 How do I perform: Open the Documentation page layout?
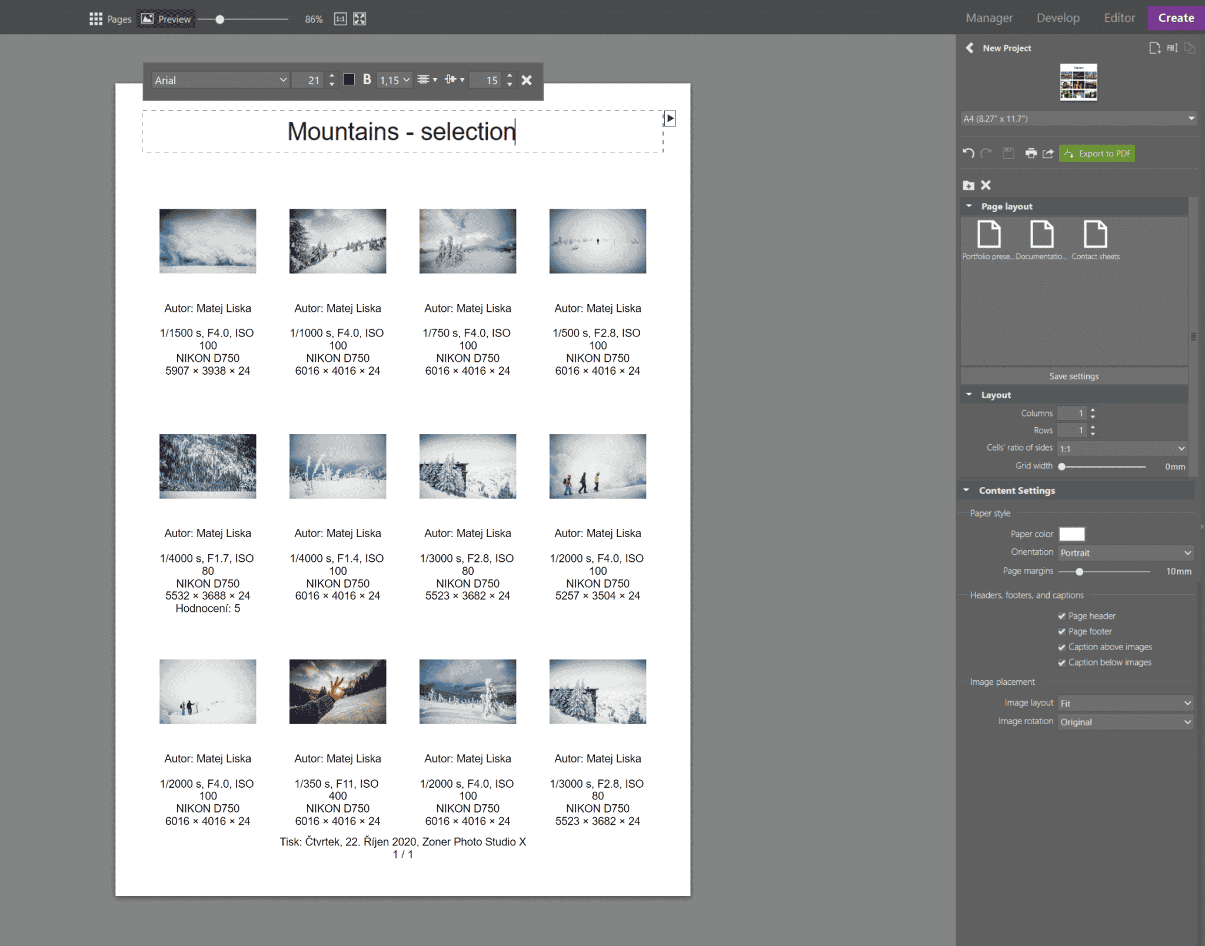point(1042,234)
